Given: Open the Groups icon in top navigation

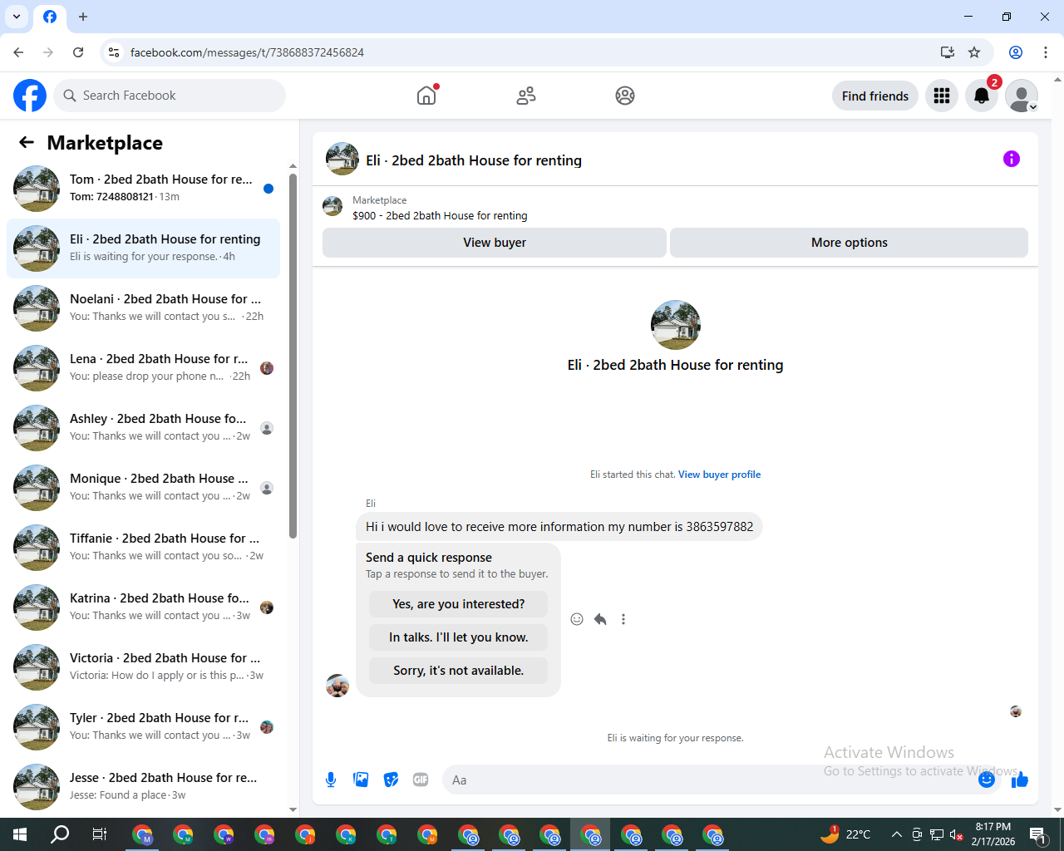Looking at the screenshot, I should click(x=625, y=96).
